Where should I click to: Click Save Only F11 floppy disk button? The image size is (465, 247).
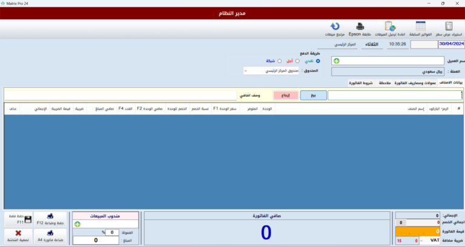pos(16,220)
